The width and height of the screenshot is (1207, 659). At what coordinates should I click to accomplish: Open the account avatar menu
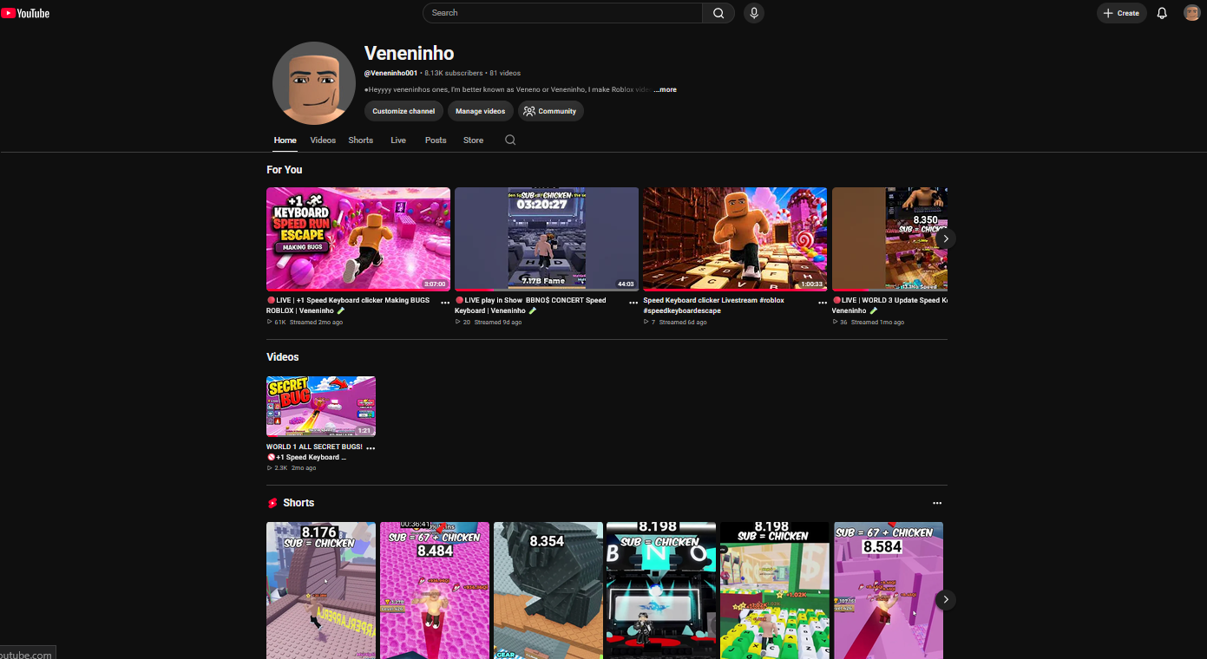tap(1192, 13)
